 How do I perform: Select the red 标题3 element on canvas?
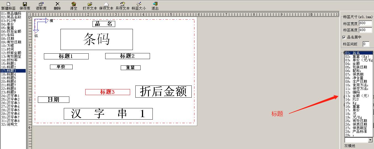pos(108,92)
